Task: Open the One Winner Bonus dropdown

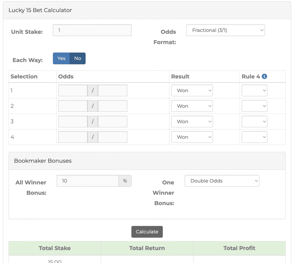Action: (222, 181)
